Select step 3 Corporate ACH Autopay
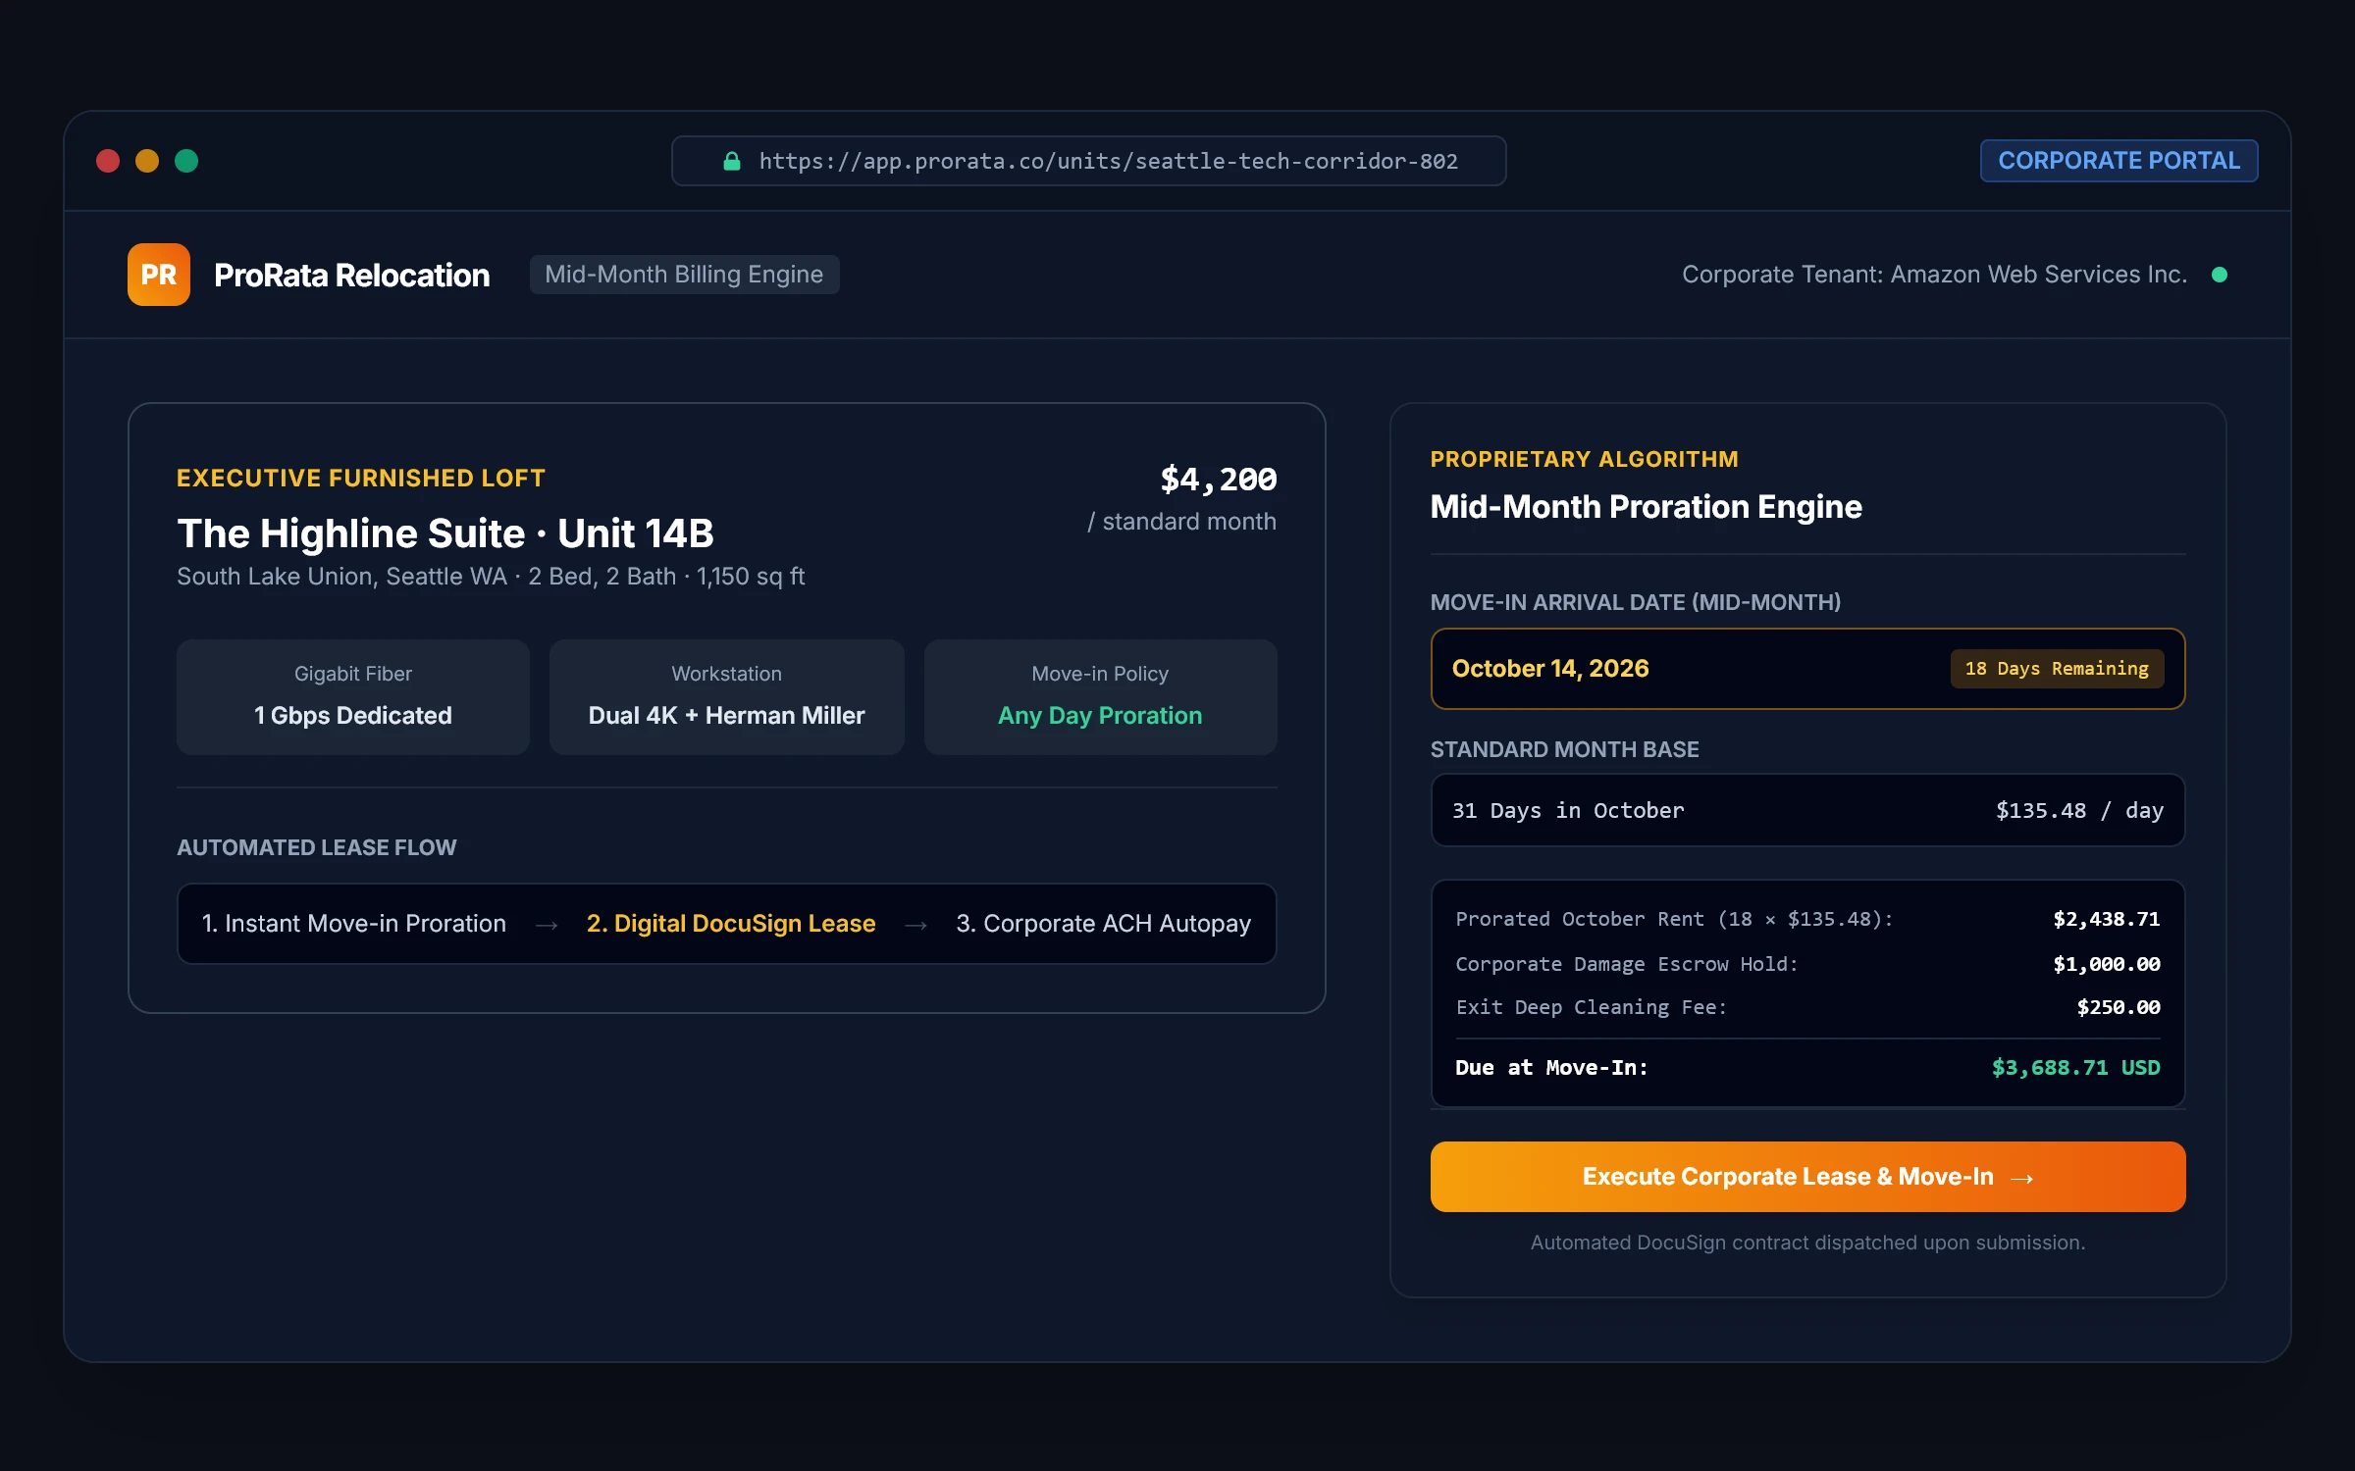Image resolution: width=2355 pixels, height=1471 pixels. 1103,924
